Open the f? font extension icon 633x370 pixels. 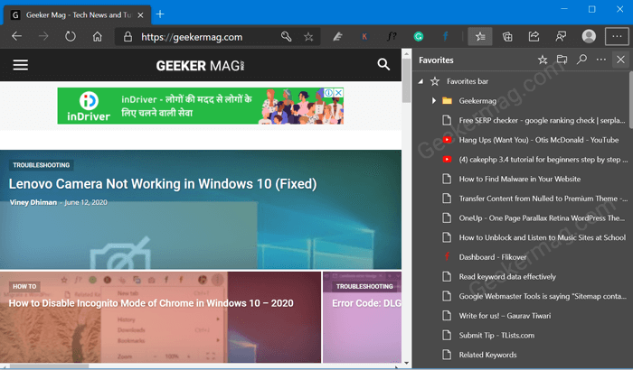(392, 37)
